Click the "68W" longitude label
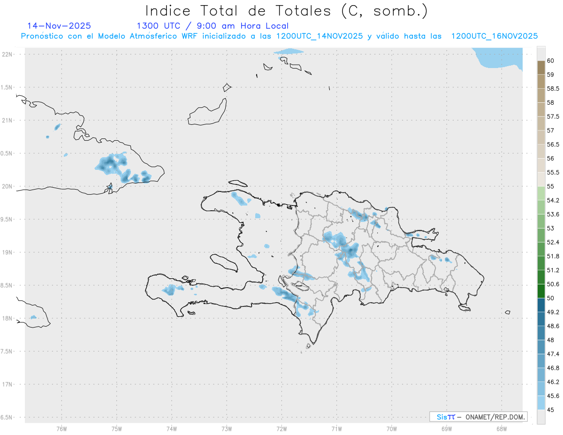The image size is (563, 435). (x=502, y=428)
